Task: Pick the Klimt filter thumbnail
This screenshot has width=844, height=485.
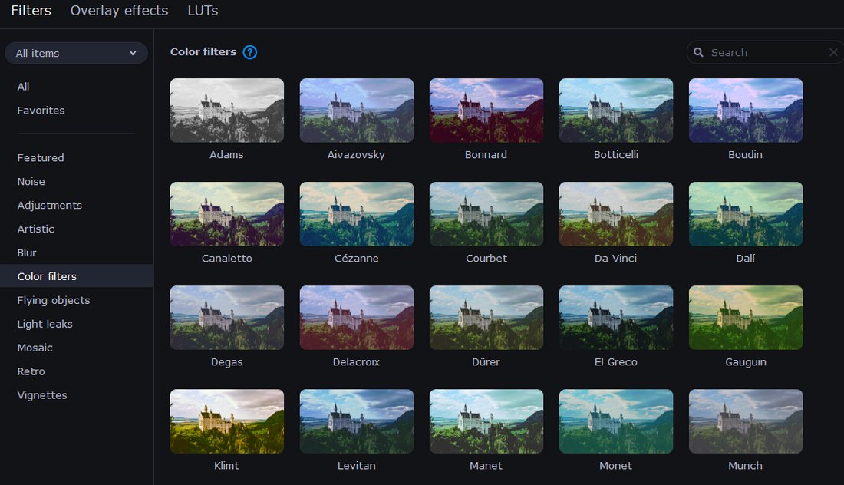Action: point(226,421)
